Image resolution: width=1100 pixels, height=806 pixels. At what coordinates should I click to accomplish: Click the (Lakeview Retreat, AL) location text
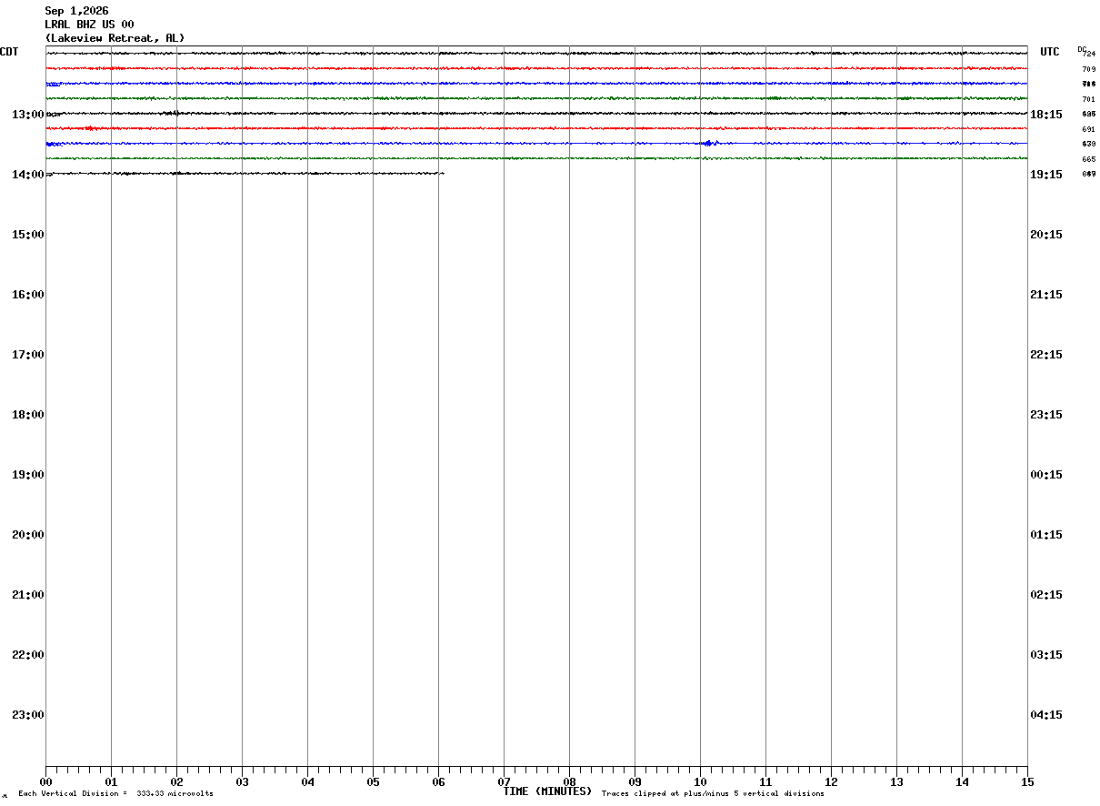pos(115,38)
